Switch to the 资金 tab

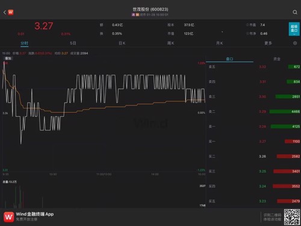click(277, 59)
